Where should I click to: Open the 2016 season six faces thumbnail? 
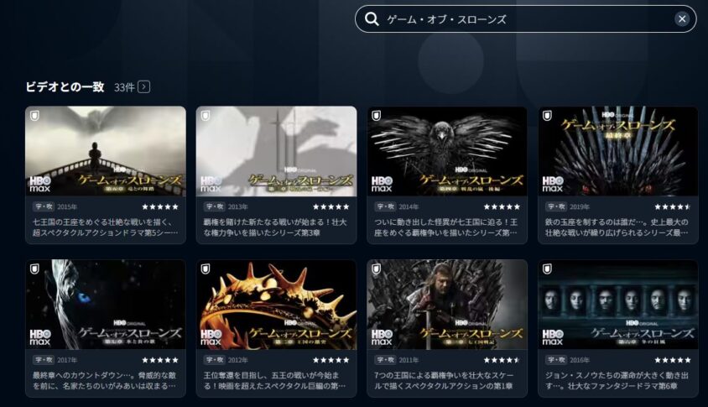pyautogui.click(x=617, y=305)
